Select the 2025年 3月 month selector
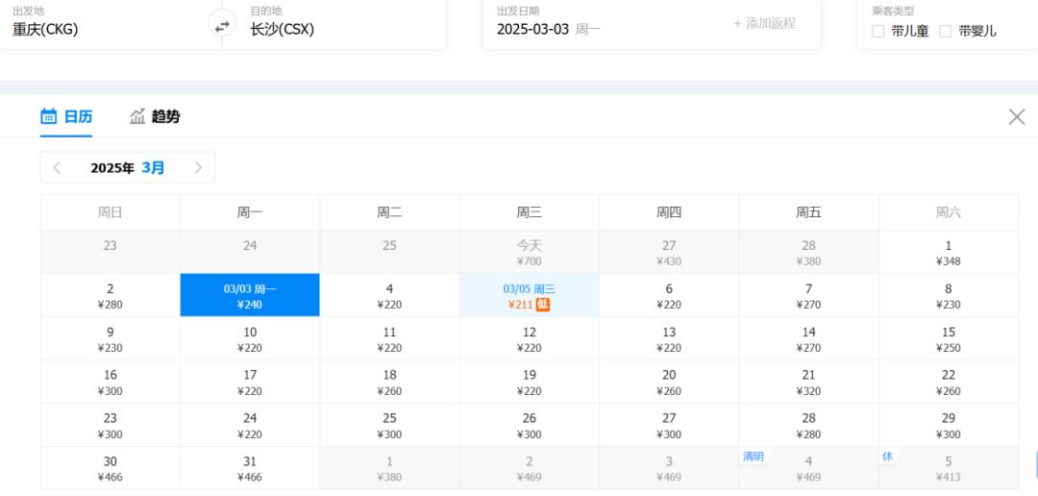Screen dimensions: 1038x496 coord(127,167)
